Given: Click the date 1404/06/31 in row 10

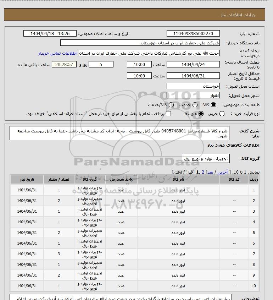Looking at the screenshot, I should point(27,286).
